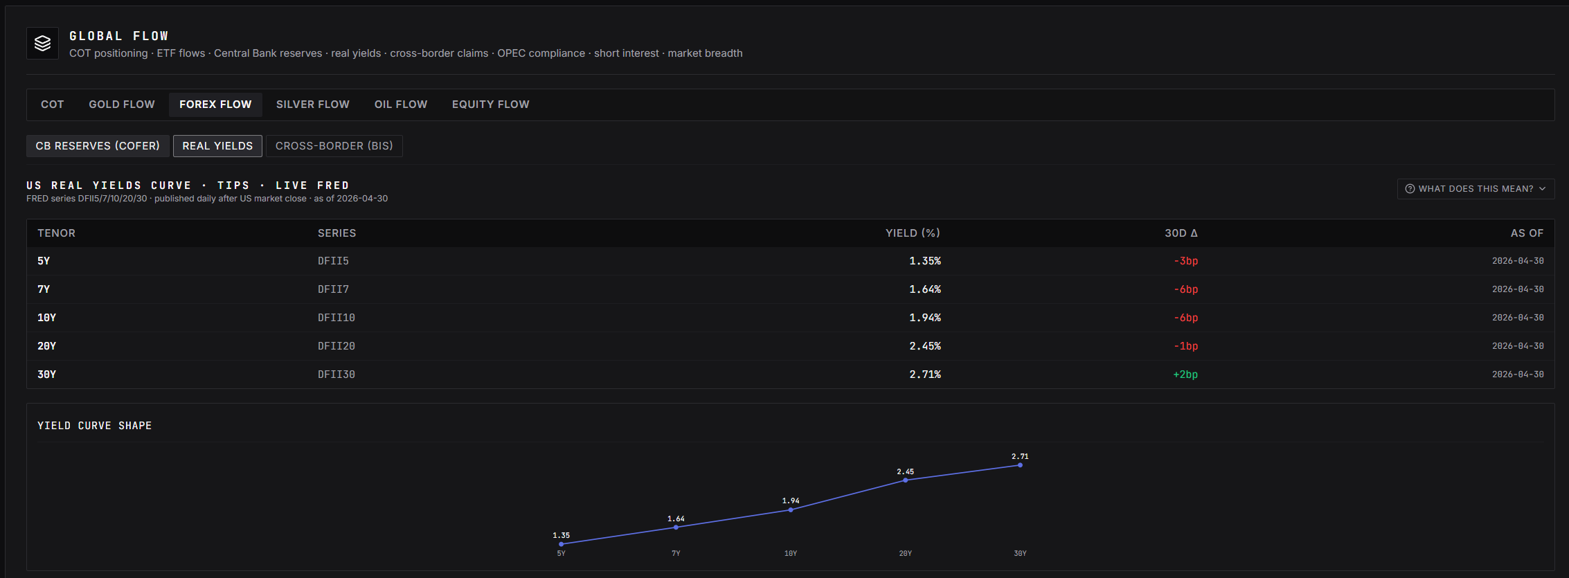Click the 20Y data point on yield chart

point(906,480)
